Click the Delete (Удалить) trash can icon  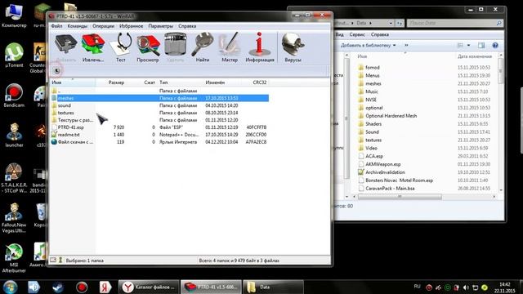coord(175,47)
